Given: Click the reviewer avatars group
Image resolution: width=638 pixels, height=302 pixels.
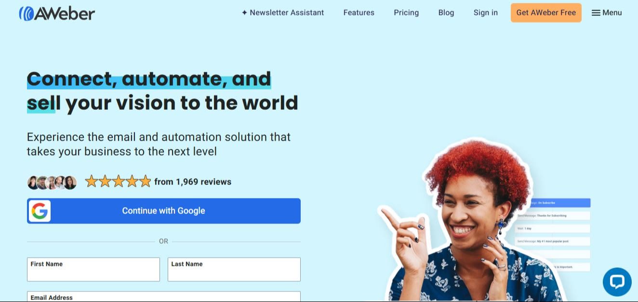Looking at the screenshot, I should (52, 182).
